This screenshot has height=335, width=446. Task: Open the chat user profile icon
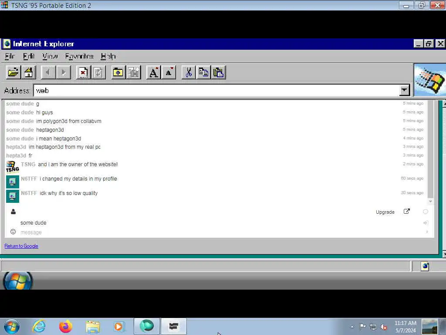13,212
